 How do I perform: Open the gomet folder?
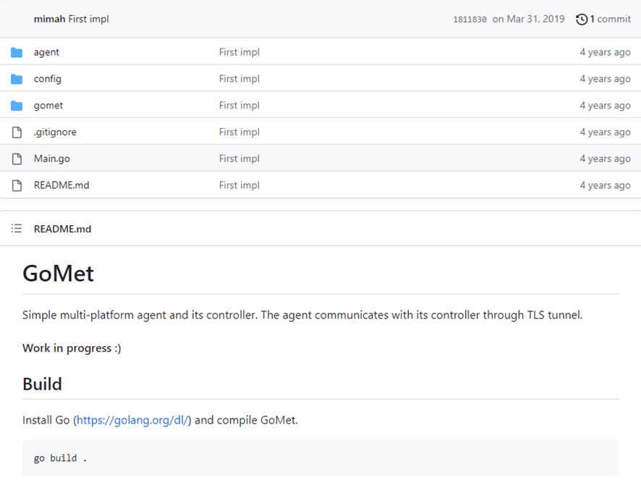click(48, 106)
